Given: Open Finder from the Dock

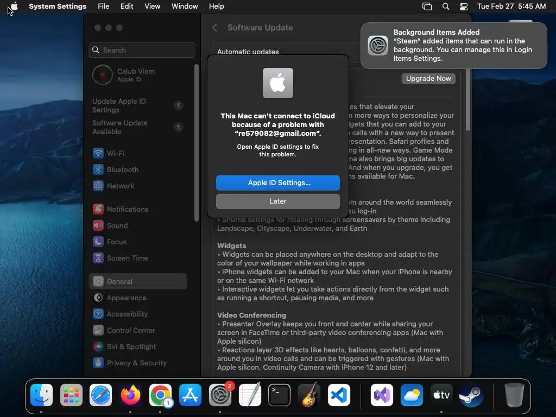Looking at the screenshot, I should click(41, 395).
